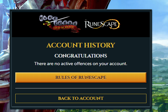The width and height of the screenshot is (168, 112).
Task: Click the fiery swirl around the RuneScape logo
Action: coord(111,24)
